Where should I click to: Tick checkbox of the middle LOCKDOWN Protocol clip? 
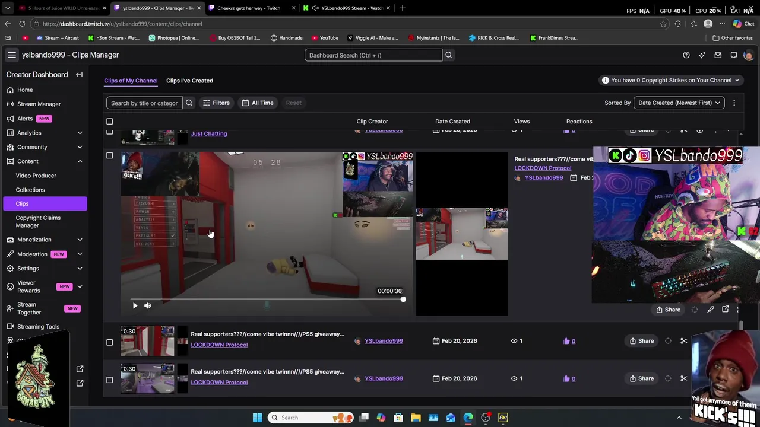click(109, 342)
